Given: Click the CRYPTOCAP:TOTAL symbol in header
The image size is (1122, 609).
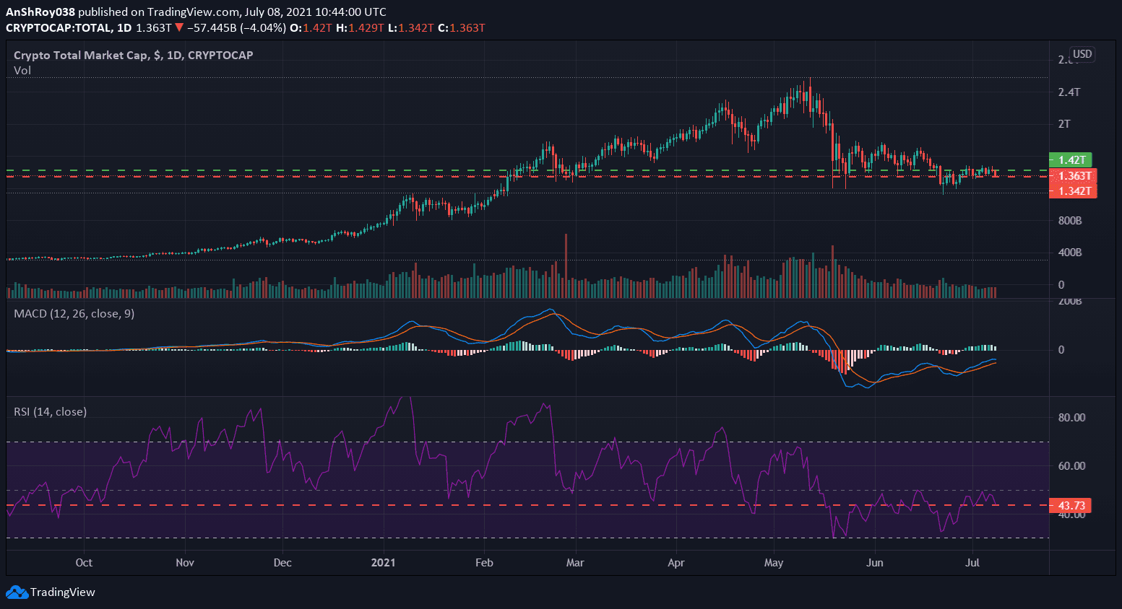Looking at the screenshot, I should 59,28.
